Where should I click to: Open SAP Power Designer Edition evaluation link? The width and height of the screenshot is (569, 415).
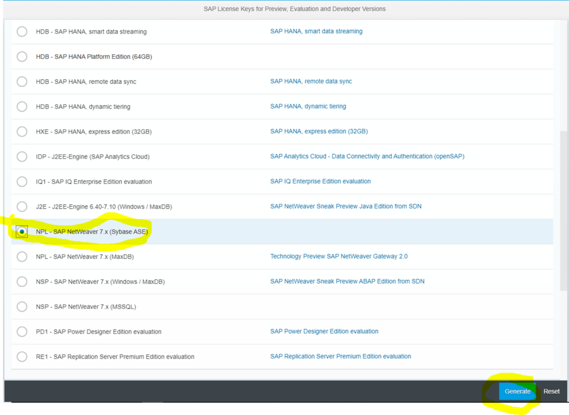(x=324, y=332)
